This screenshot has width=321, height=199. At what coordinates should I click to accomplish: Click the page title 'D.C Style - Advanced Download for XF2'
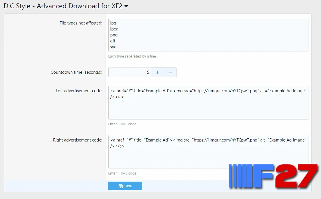coord(63,6)
